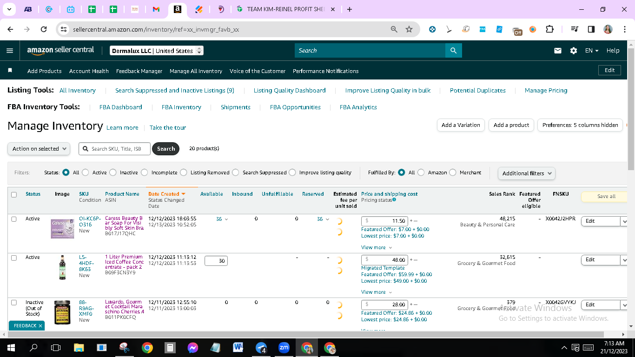Switch to TEAM KIM-REINEL PROFIT SHEET tab
Image resolution: width=635 pixels, height=357 pixels.
tap(286, 9)
